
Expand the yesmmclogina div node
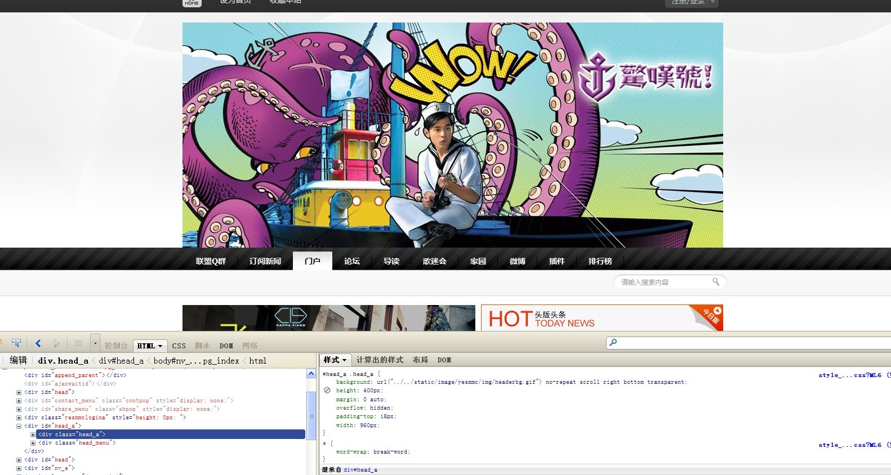pos(19,418)
